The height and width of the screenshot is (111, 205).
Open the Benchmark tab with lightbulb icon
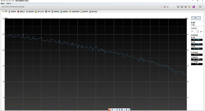coord(5,12)
